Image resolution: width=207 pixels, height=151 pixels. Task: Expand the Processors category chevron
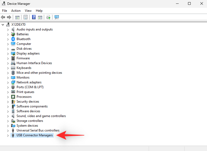pos(8,97)
